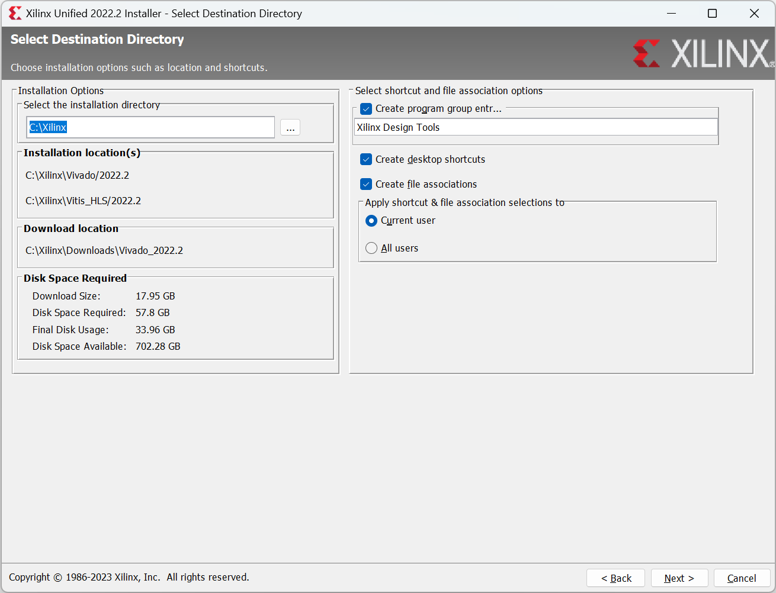Cancel the Xilinx installation
Viewport: 776px width, 593px height.
[742, 578]
